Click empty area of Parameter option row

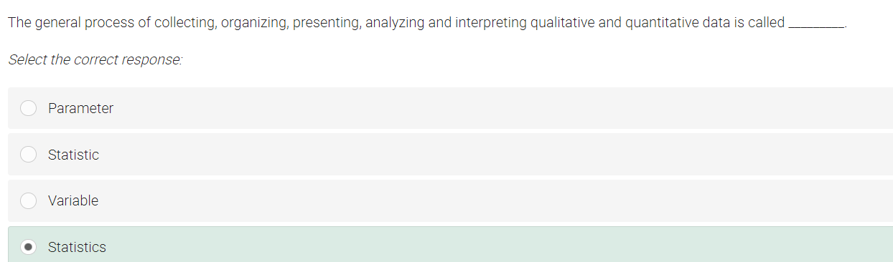click(502, 108)
